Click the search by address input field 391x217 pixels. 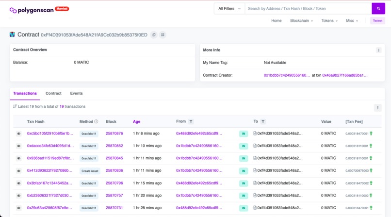308,8
